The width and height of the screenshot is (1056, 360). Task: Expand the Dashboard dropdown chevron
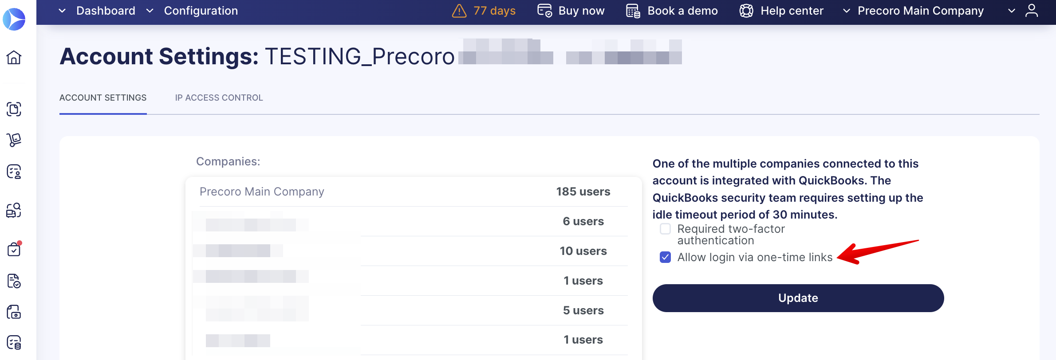pyautogui.click(x=62, y=11)
